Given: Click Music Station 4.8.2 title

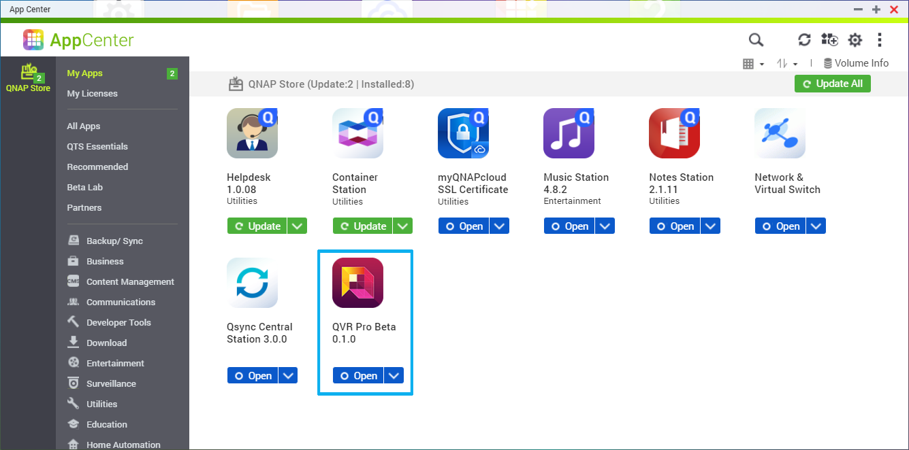Looking at the screenshot, I should click(x=576, y=184).
